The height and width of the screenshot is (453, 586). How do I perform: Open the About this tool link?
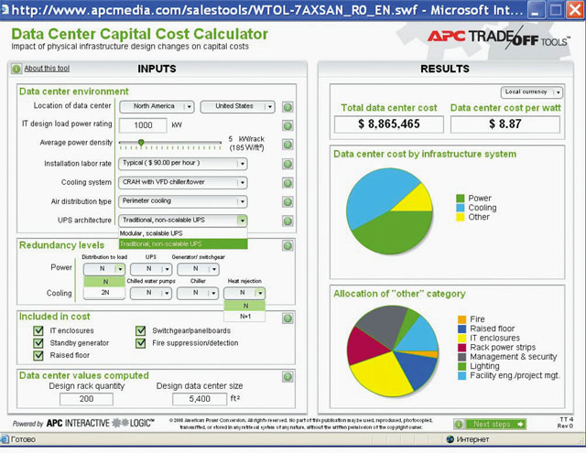[x=47, y=69]
